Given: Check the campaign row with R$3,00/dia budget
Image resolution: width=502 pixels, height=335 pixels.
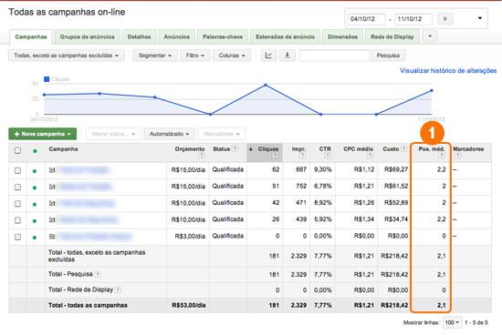Looking at the screenshot, I should click(18, 237).
